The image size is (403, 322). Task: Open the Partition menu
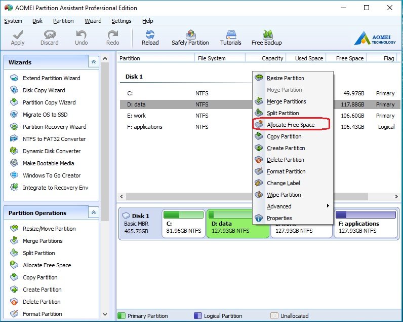(63, 21)
